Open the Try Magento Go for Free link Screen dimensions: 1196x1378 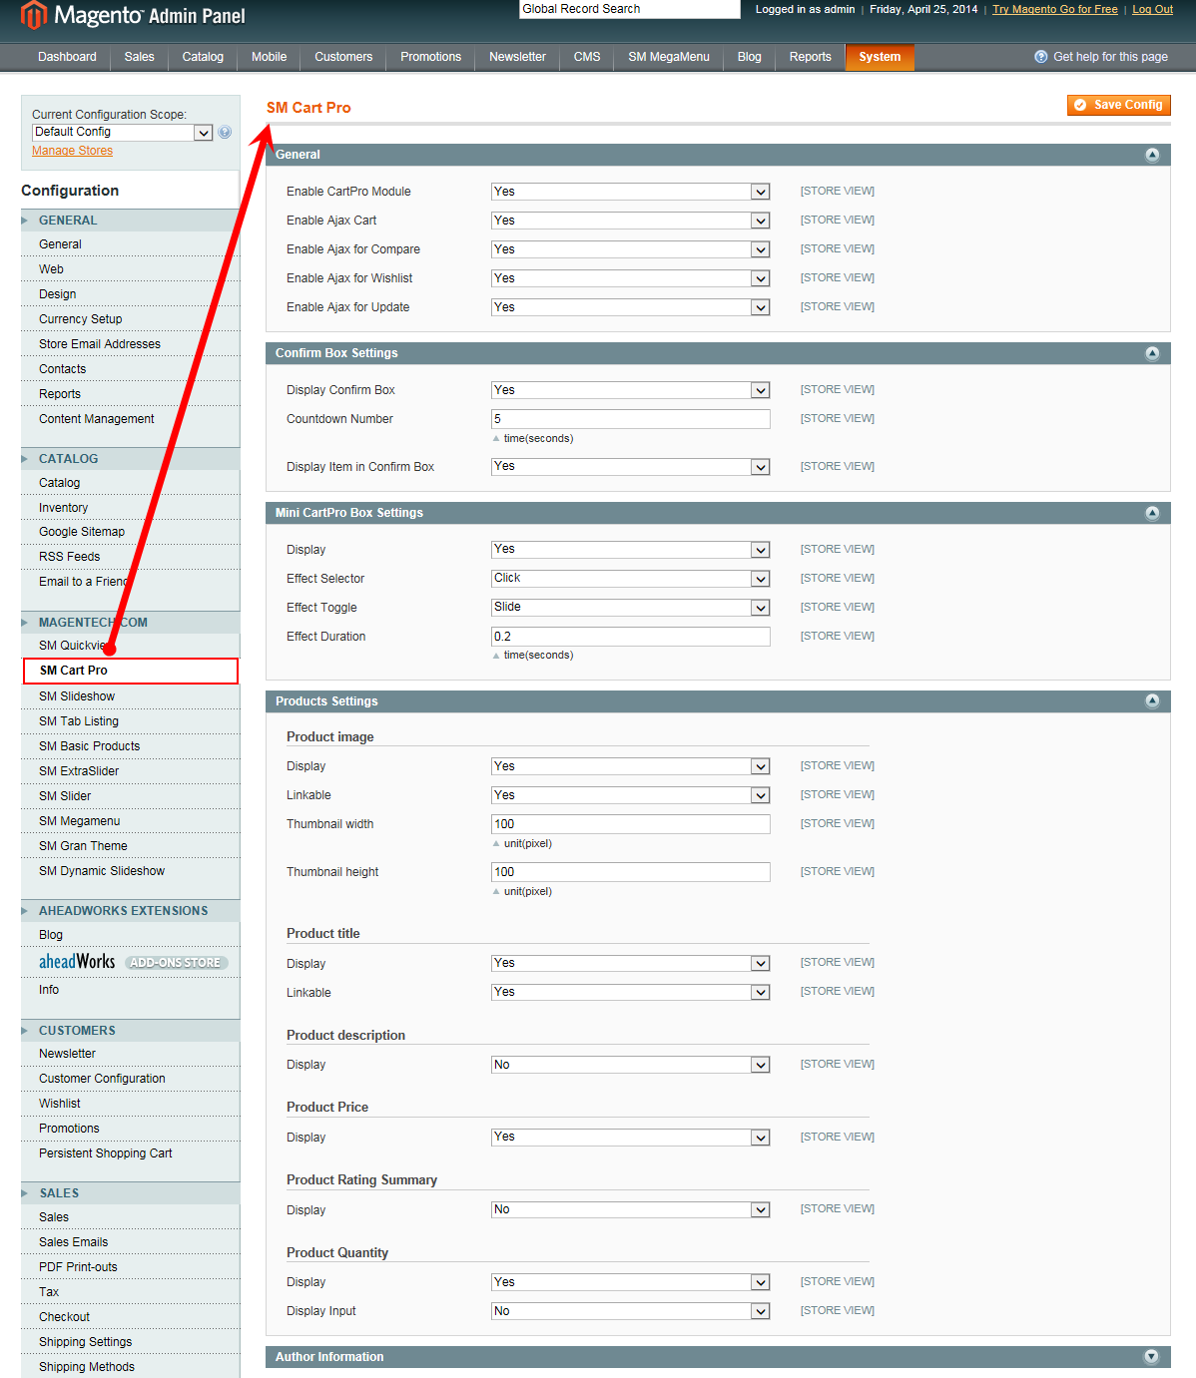click(1055, 9)
